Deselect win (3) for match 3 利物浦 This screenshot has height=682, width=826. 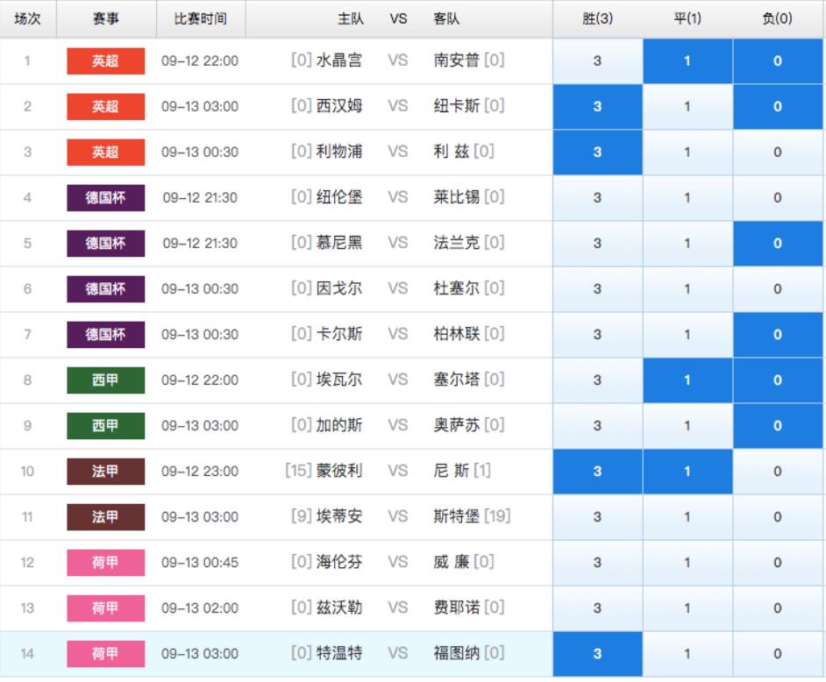pyautogui.click(x=597, y=153)
